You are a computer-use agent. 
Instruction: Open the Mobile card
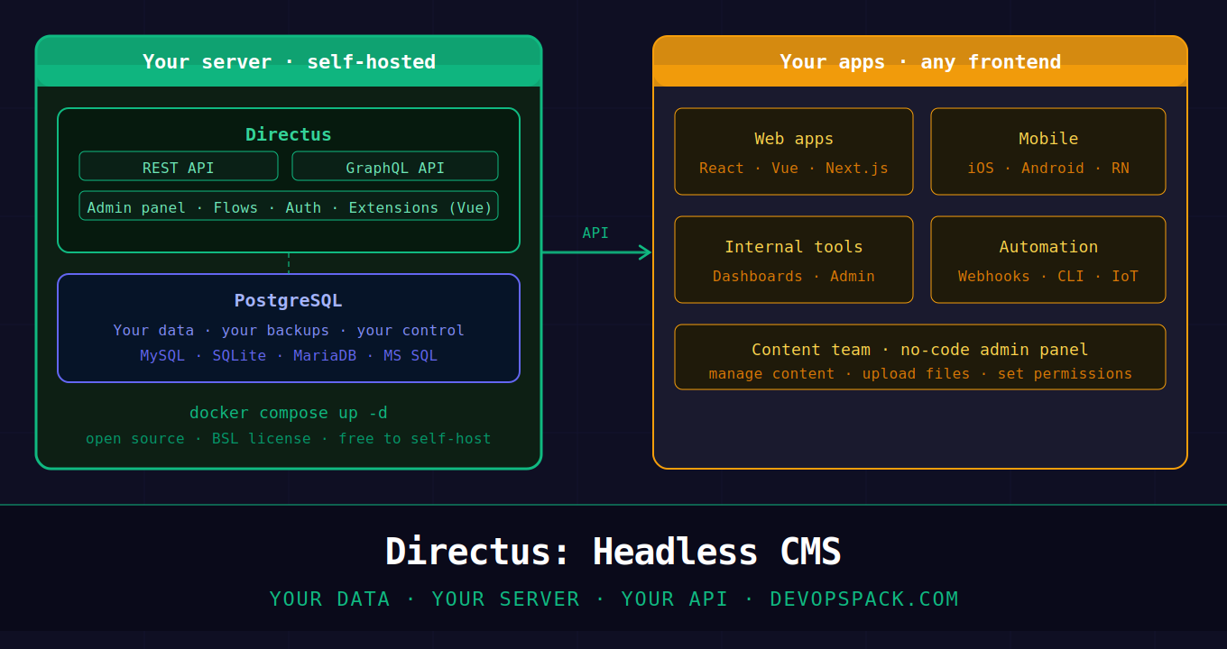tap(1048, 151)
